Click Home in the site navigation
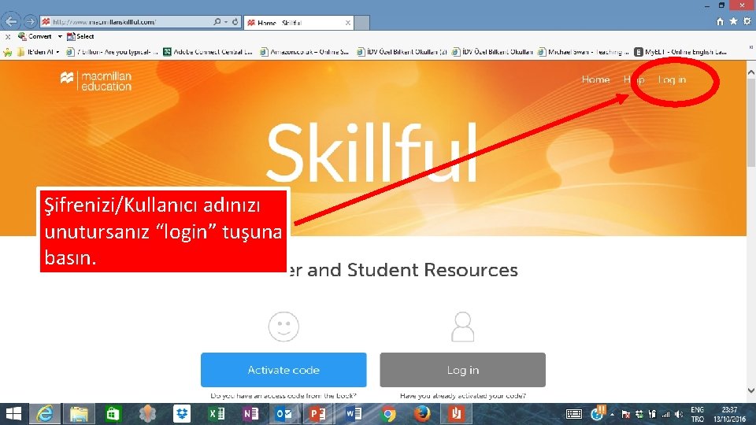Screen dimensions: 756x425 click(x=595, y=79)
